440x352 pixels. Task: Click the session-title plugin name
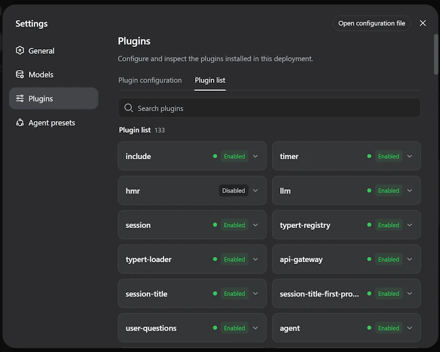146,294
